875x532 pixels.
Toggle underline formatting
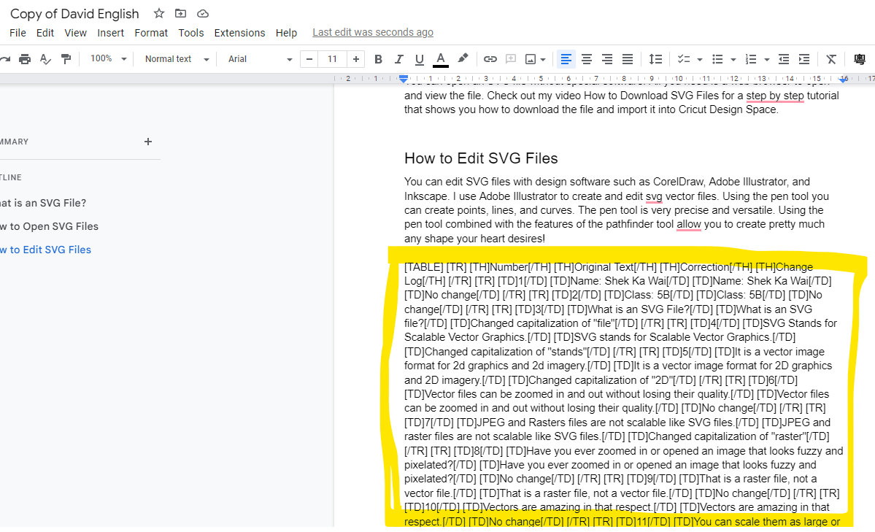420,59
